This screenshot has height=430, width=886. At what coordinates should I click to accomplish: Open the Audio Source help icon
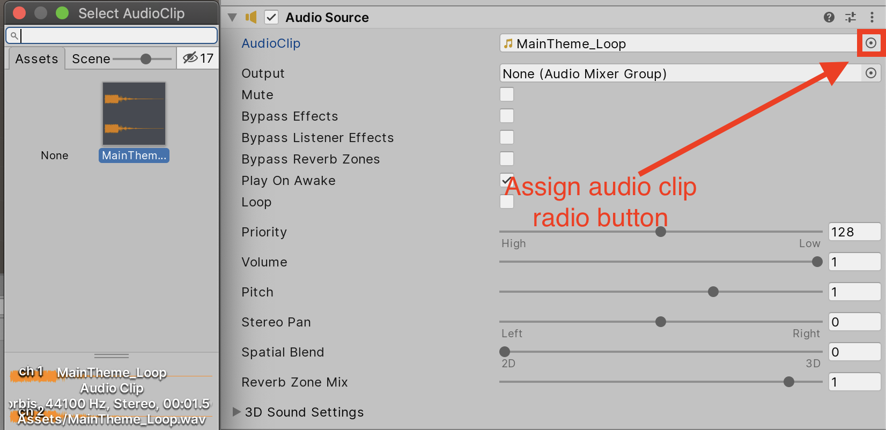point(829,17)
